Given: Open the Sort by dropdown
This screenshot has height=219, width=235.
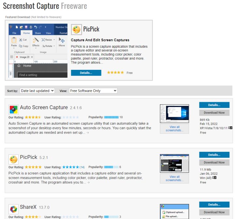Looking at the screenshot, I should click(x=37, y=91).
